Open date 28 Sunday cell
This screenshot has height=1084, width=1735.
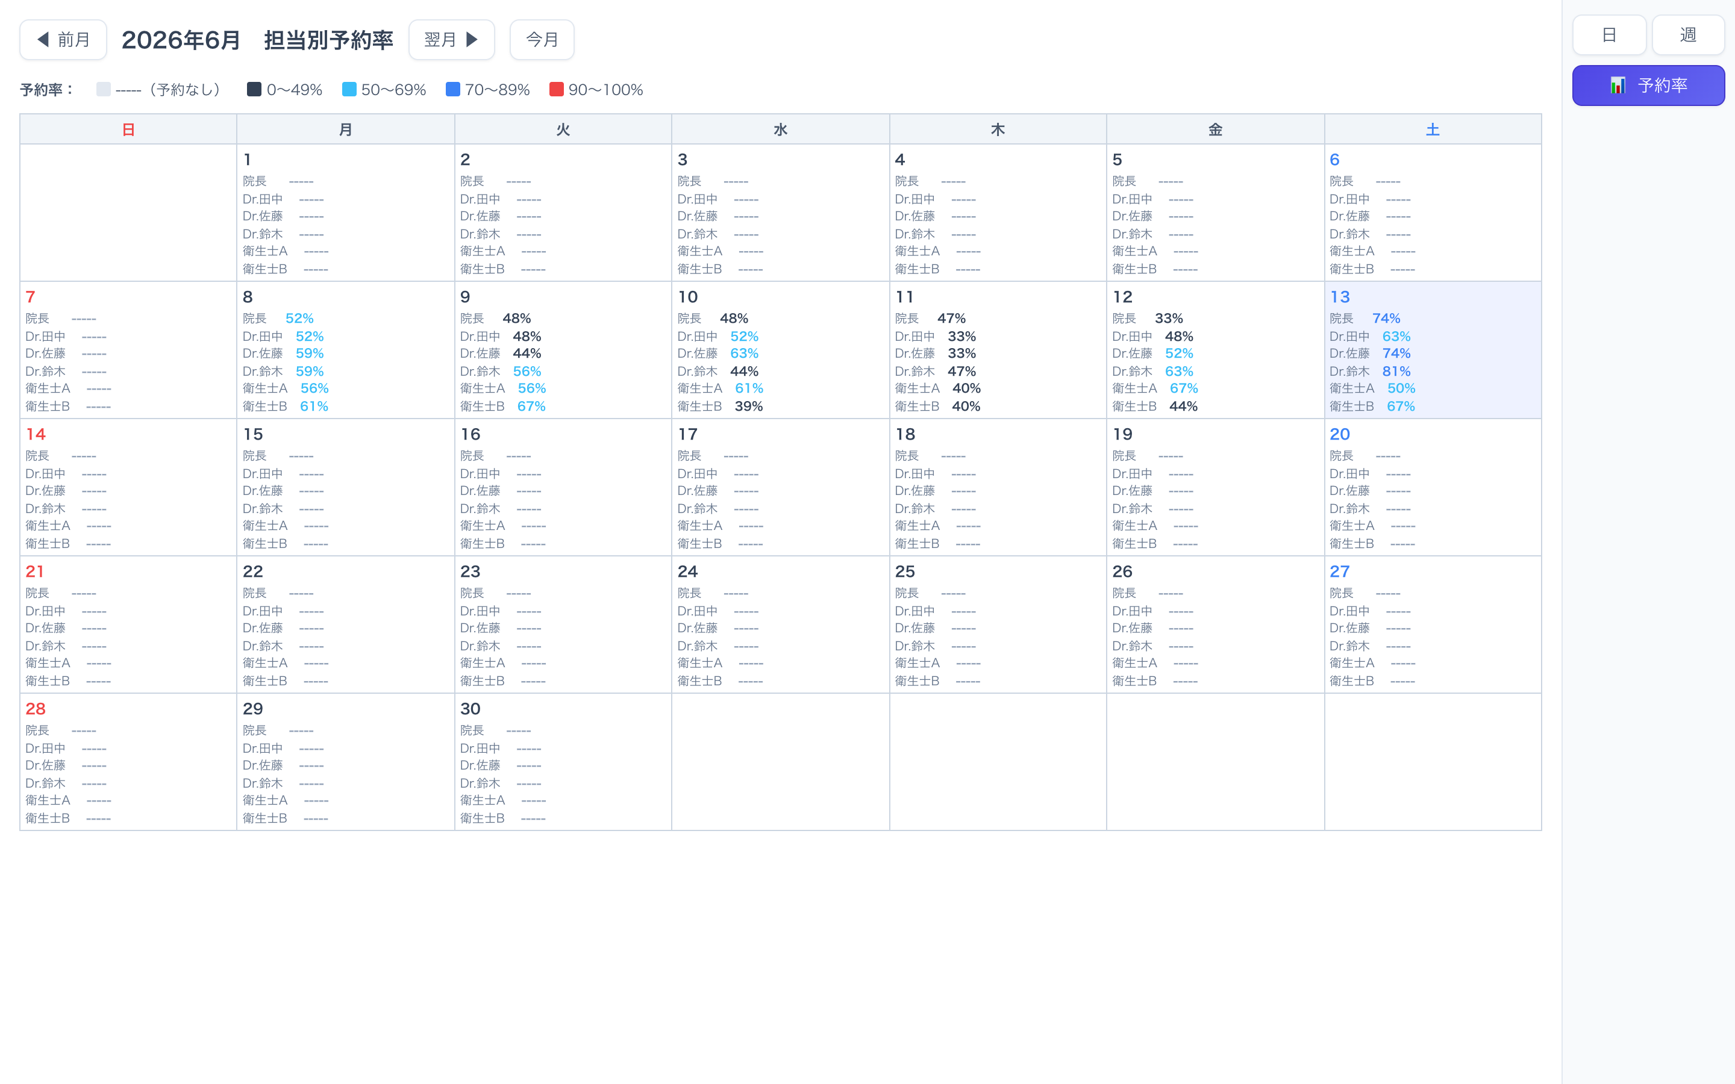[128, 762]
